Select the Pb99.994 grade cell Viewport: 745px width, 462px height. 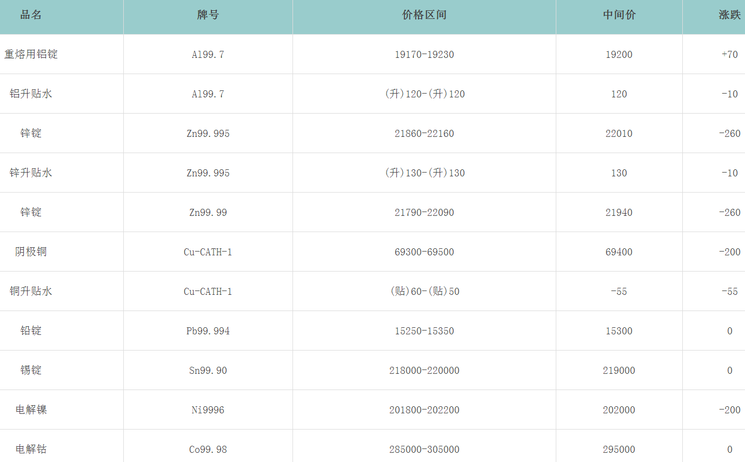208,331
